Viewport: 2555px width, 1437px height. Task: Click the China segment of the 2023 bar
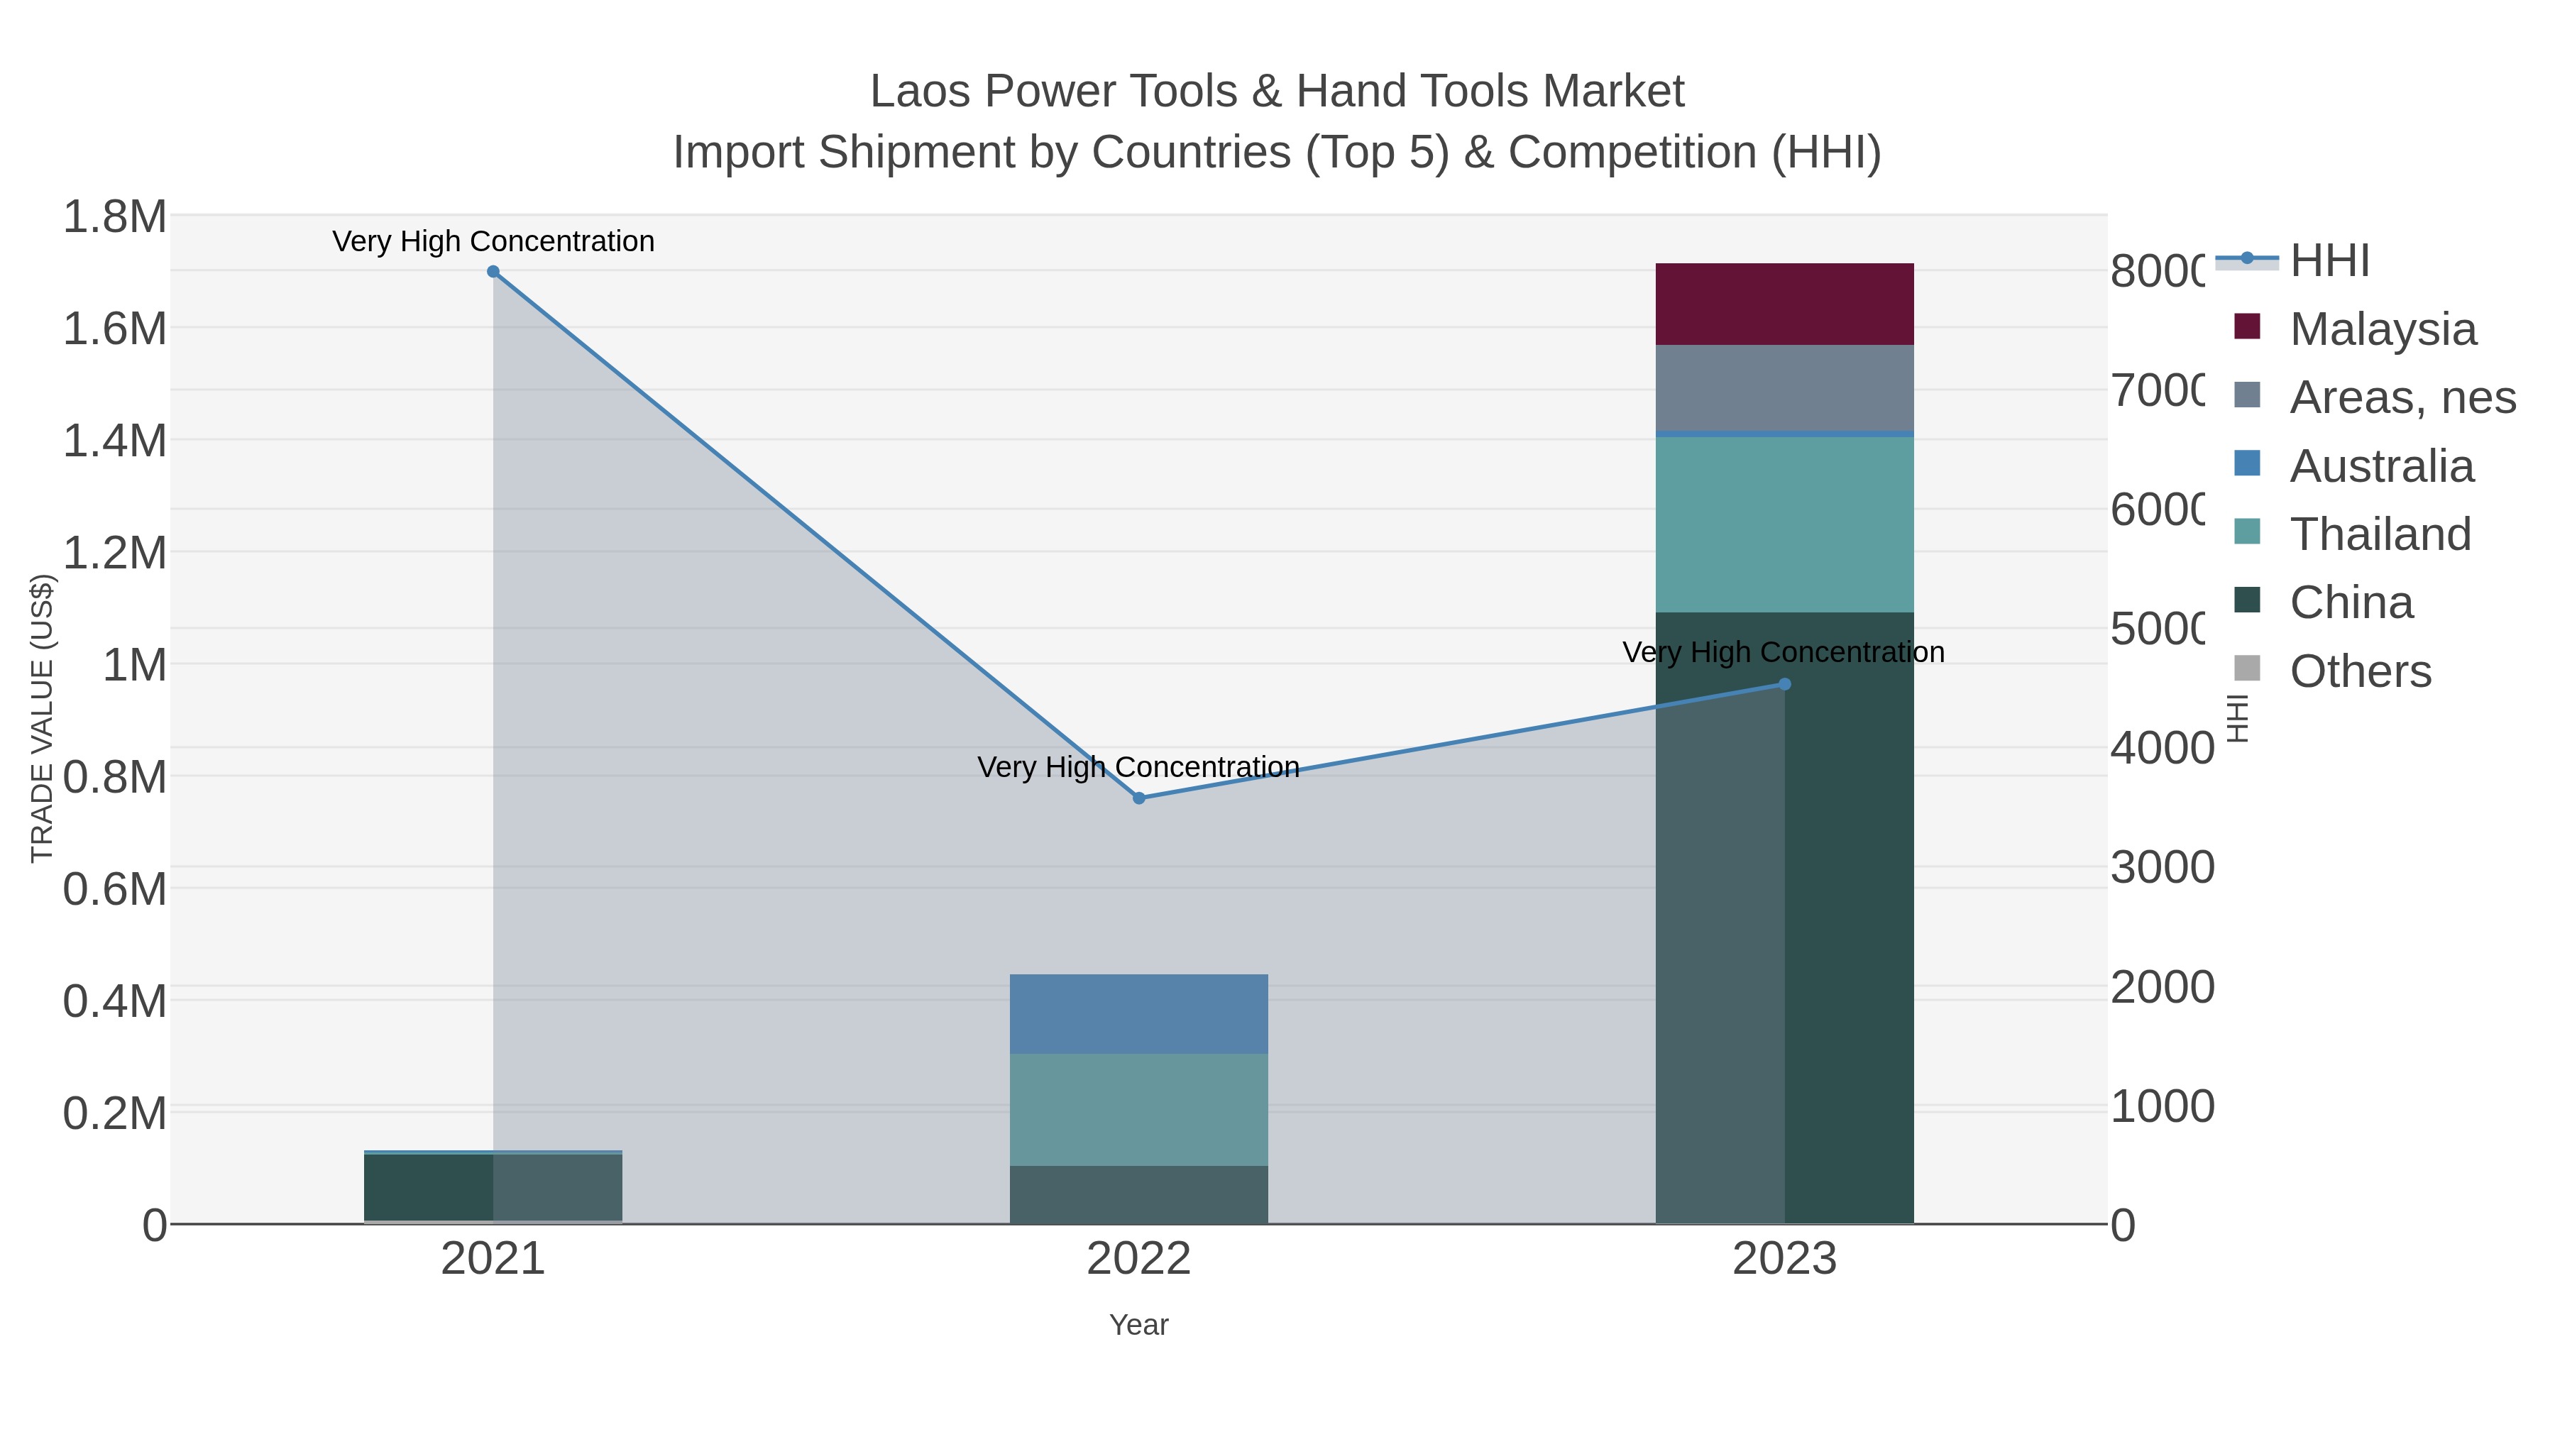(1784, 918)
